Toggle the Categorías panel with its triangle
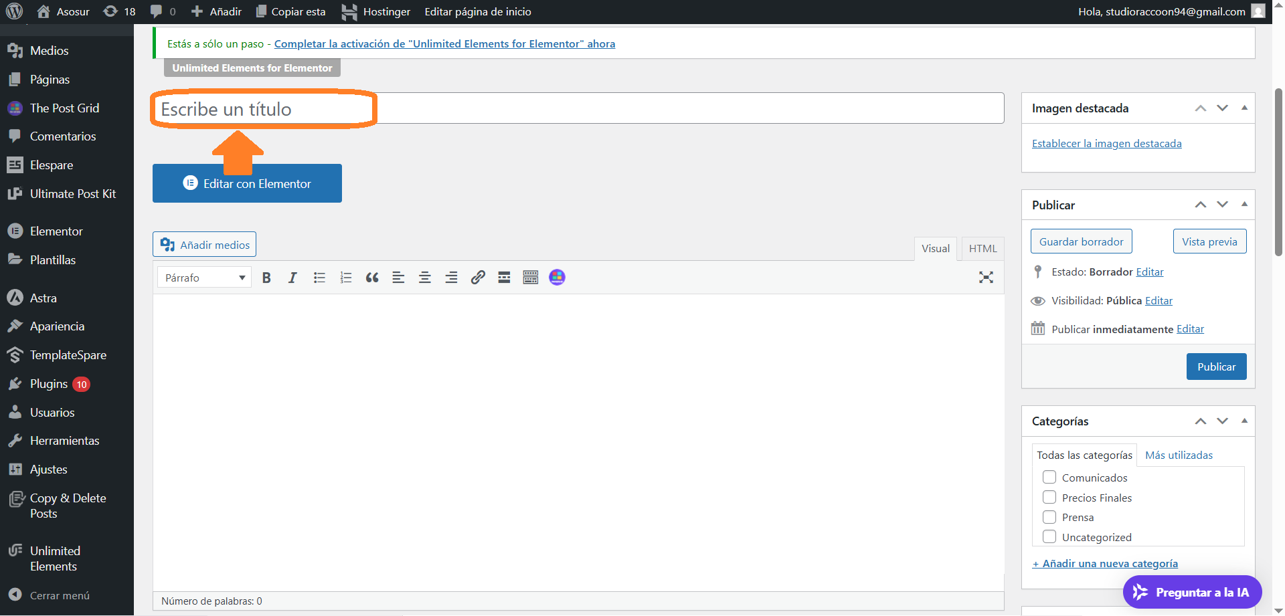1285x616 pixels. [1244, 421]
